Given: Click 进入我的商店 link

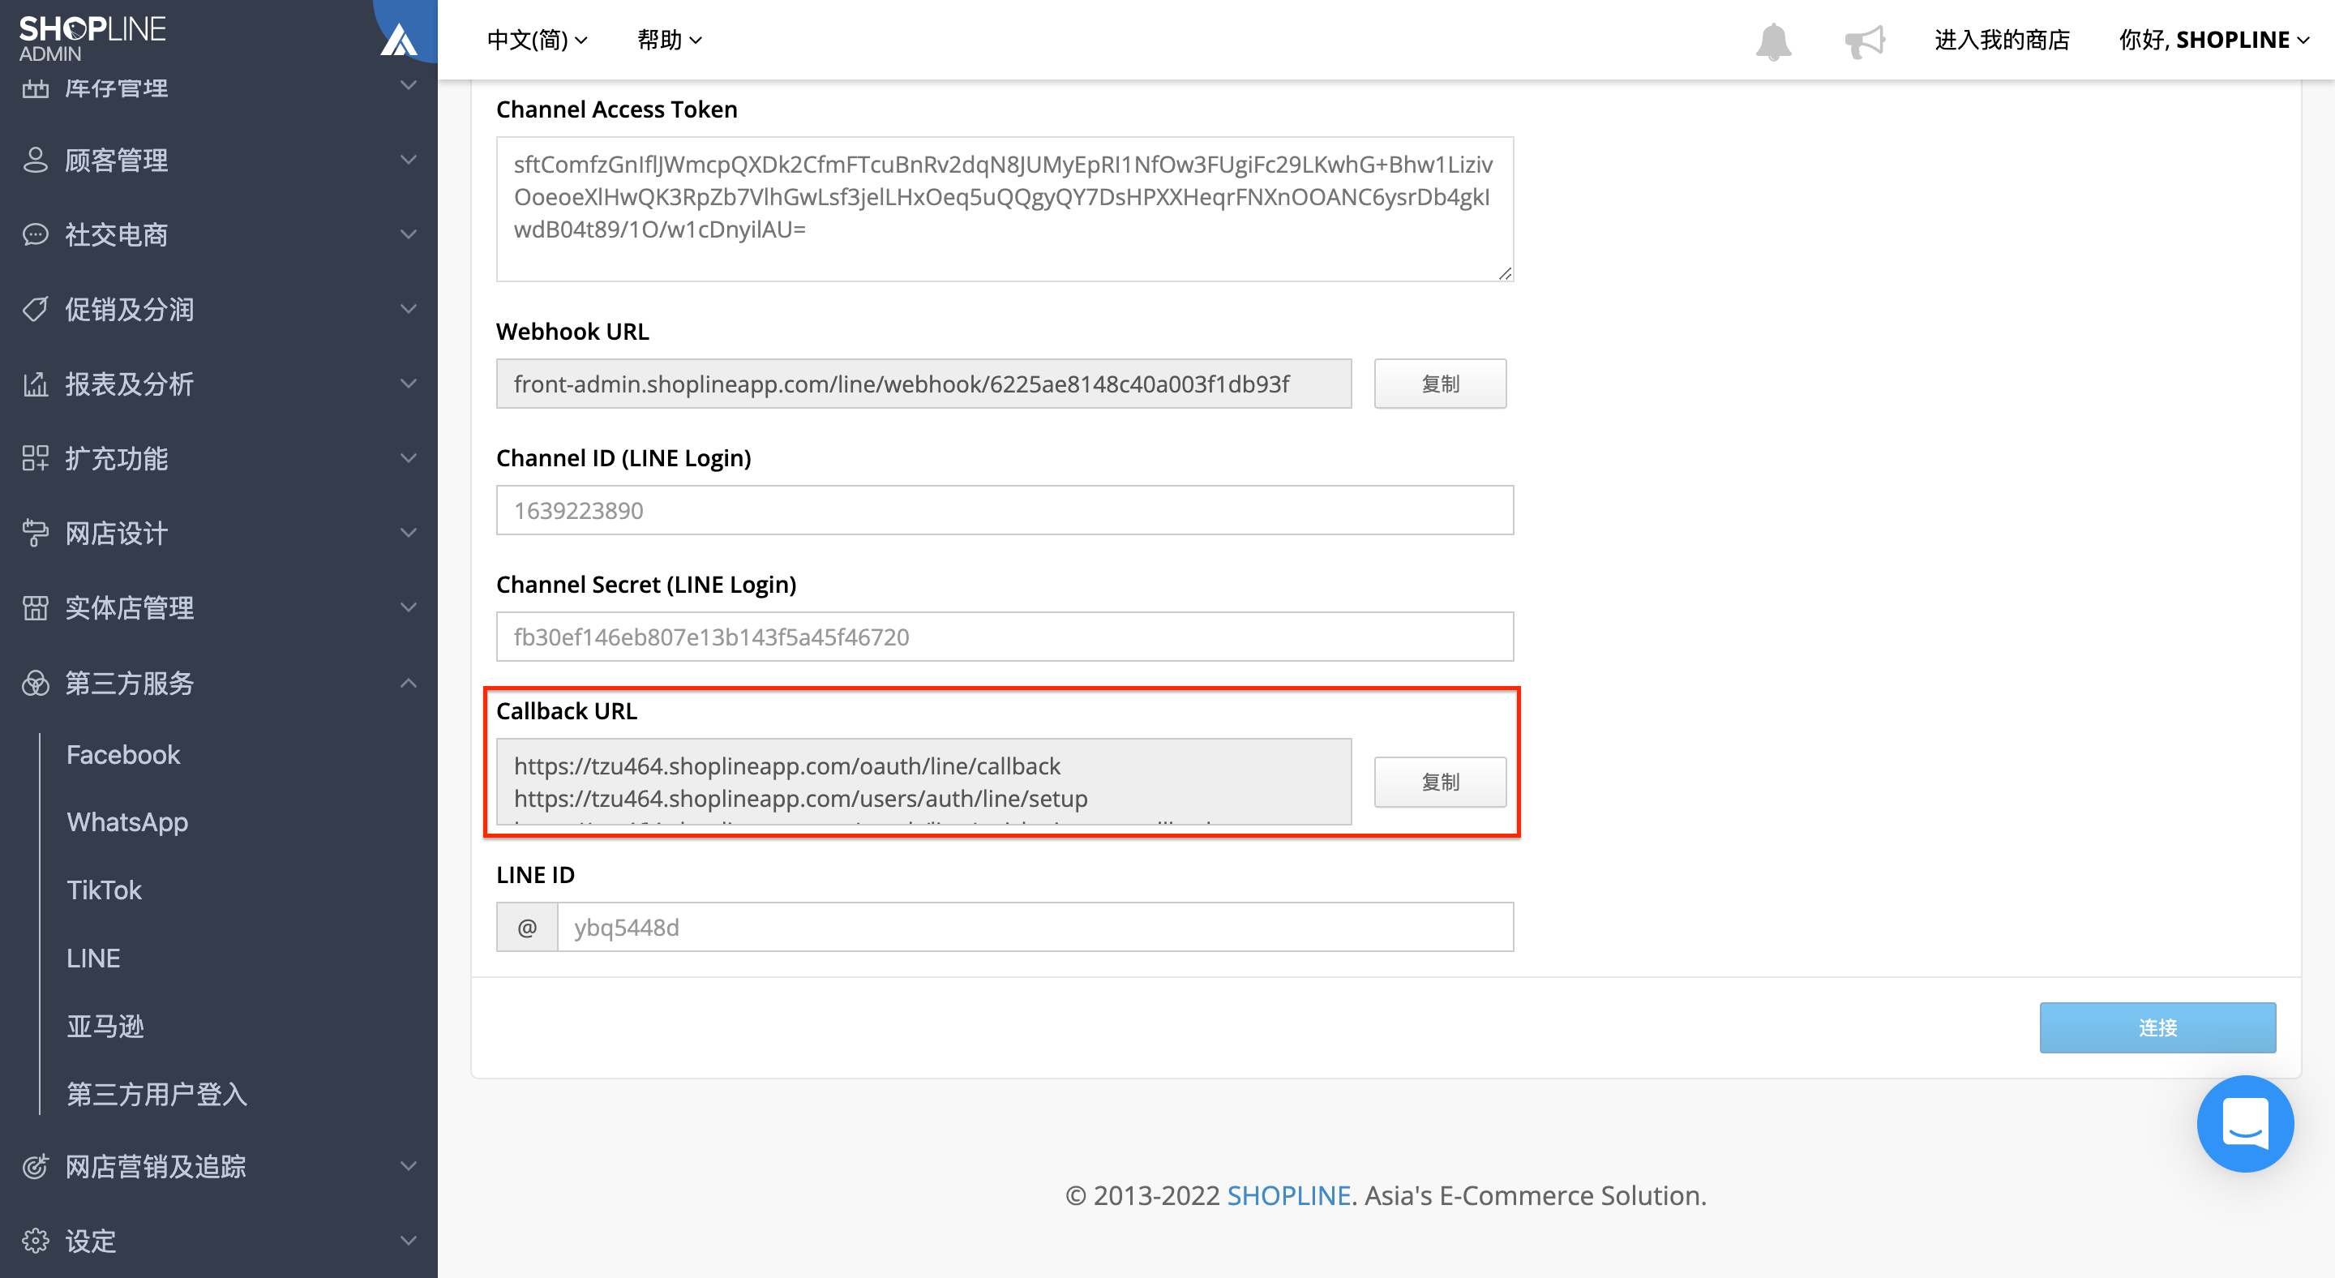Looking at the screenshot, I should click(2002, 40).
